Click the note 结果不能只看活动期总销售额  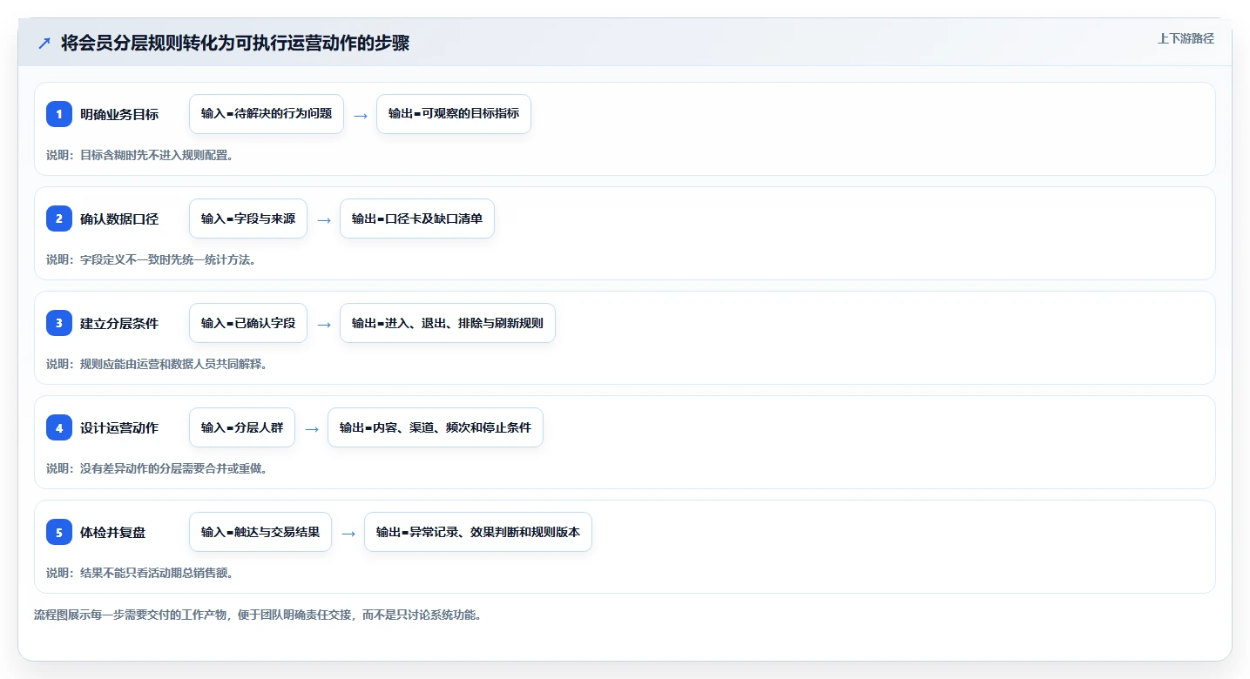tap(139, 573)
